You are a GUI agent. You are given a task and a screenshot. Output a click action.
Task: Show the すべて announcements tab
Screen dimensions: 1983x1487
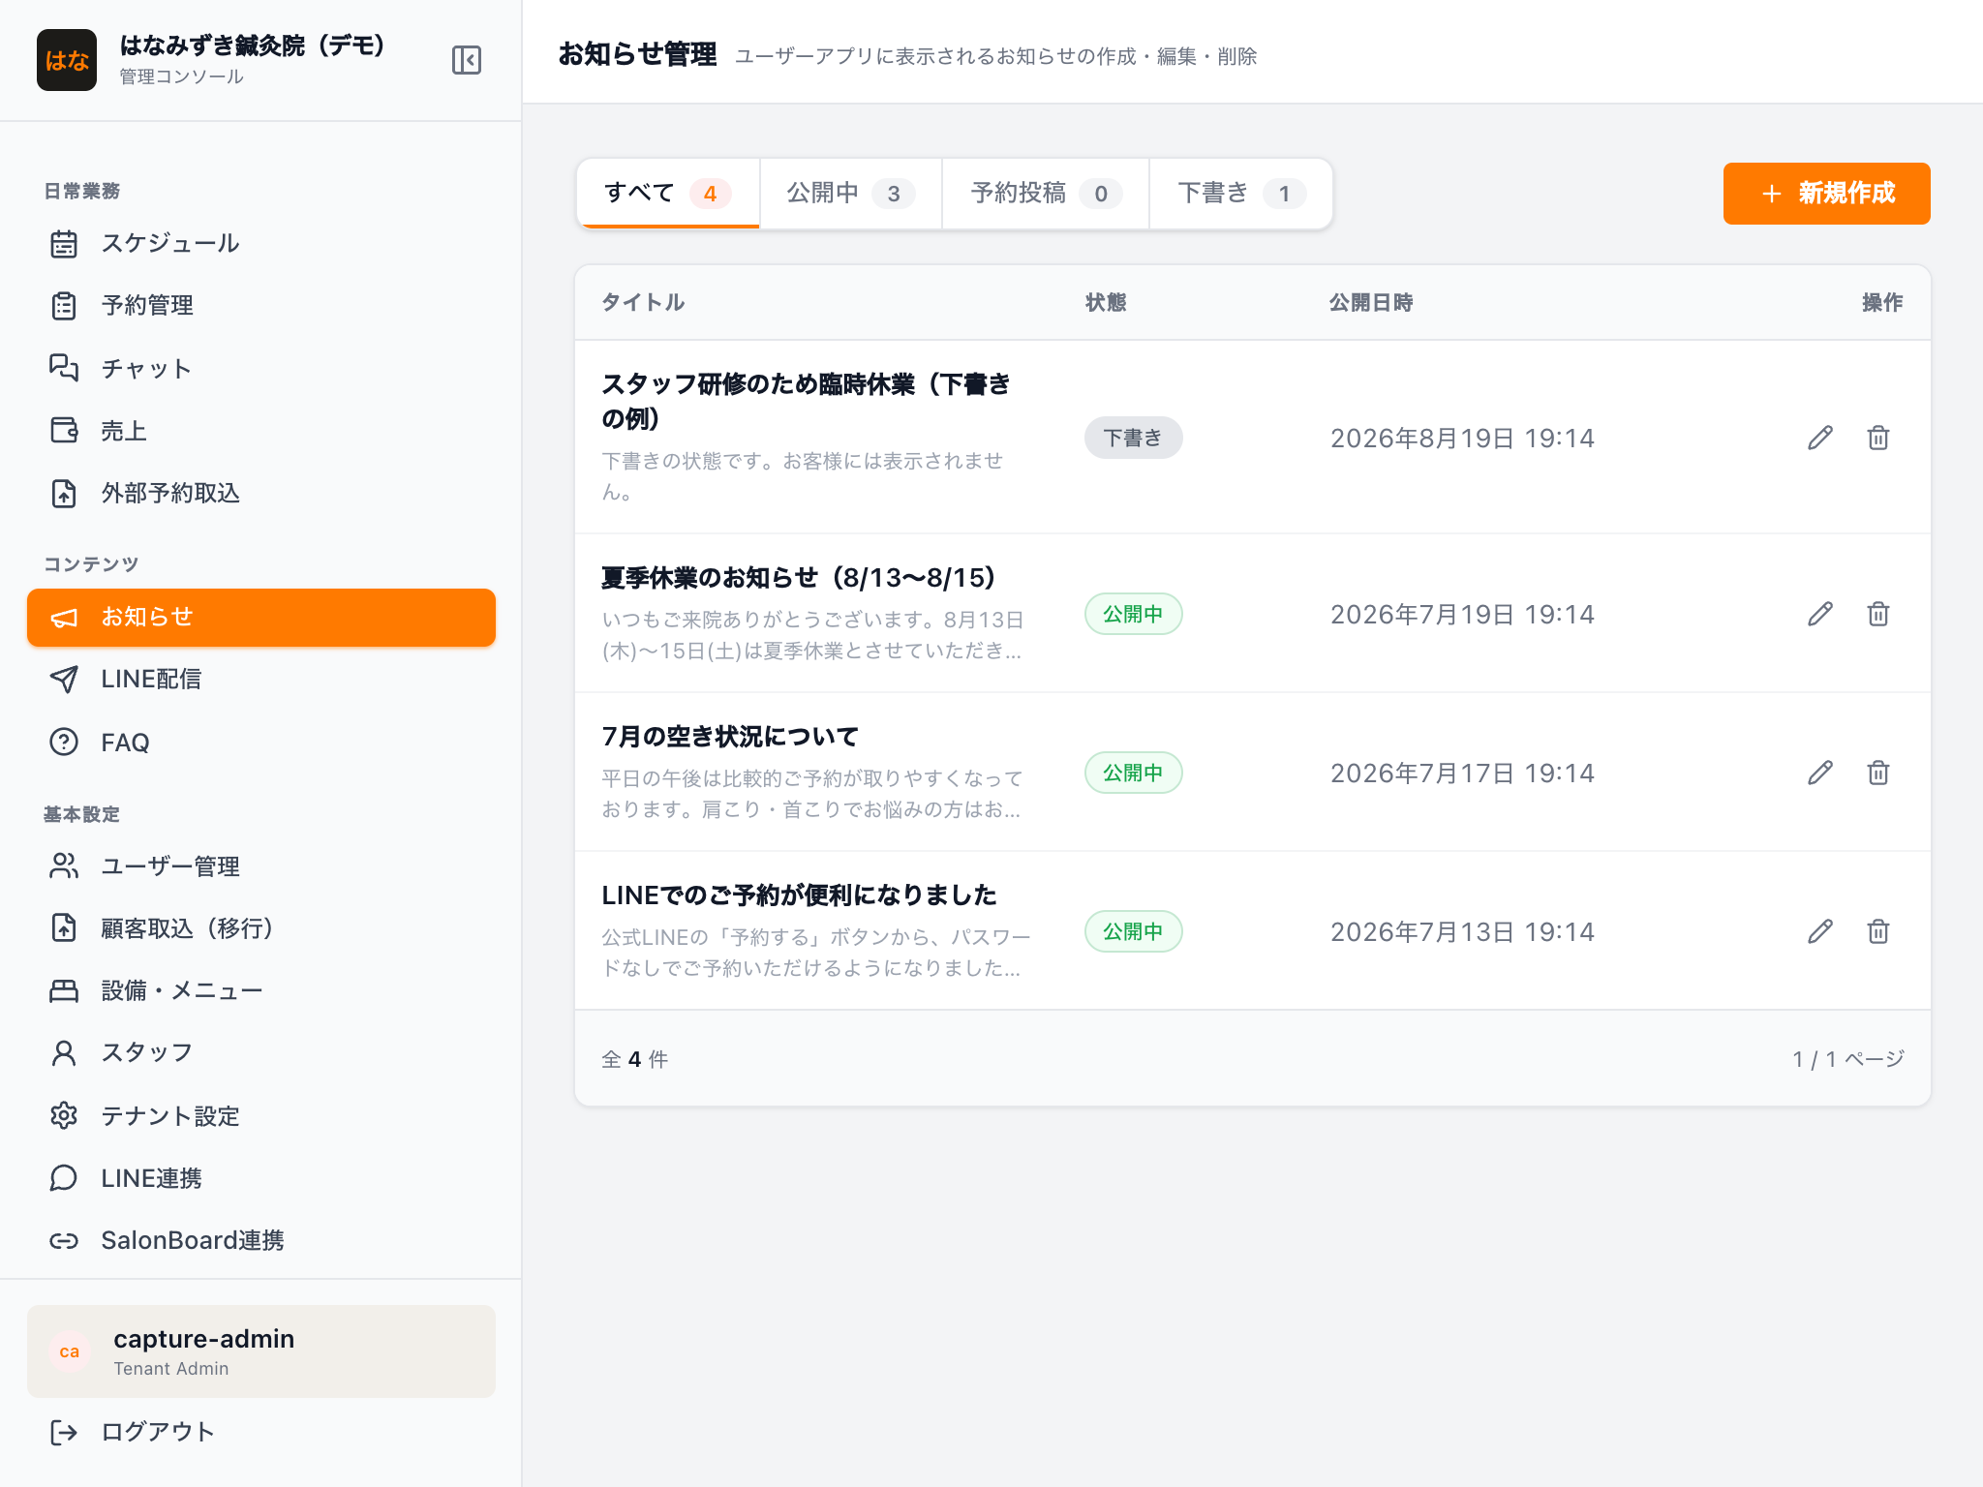pos(668,194)
